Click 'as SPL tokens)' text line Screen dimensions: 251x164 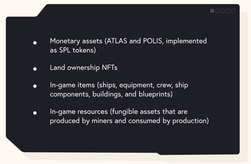(73, 50)
